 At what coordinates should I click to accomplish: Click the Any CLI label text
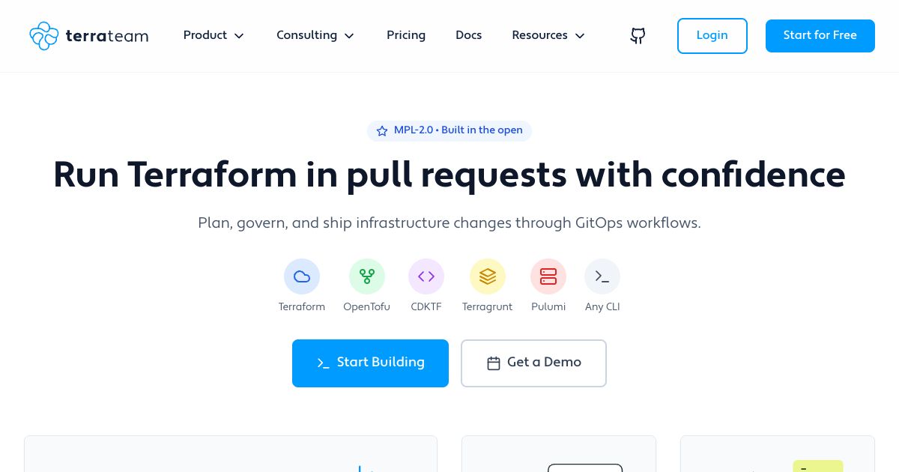click(602, 306)
